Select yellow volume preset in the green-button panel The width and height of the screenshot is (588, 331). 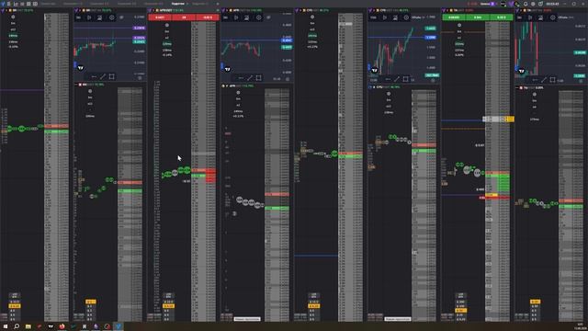point(460,311)
